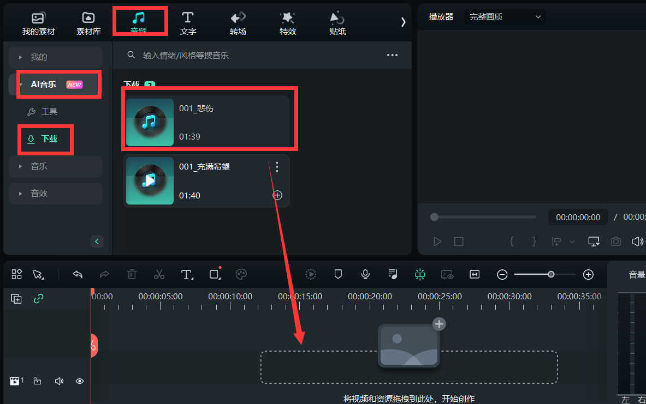The width and height of the screenshot is (646, 404).
Task: Click the add-marker-to-timeline icon in player
Action: (556, 242)
